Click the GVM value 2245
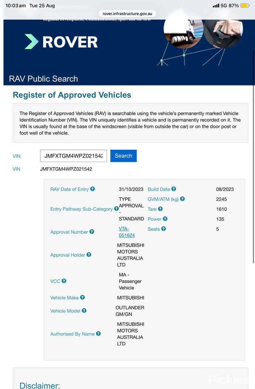 221,199
